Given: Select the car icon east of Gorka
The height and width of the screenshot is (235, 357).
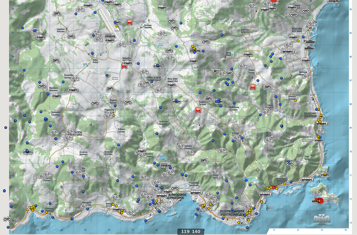Looking at the screenshot, I should (x=248, y=54).
